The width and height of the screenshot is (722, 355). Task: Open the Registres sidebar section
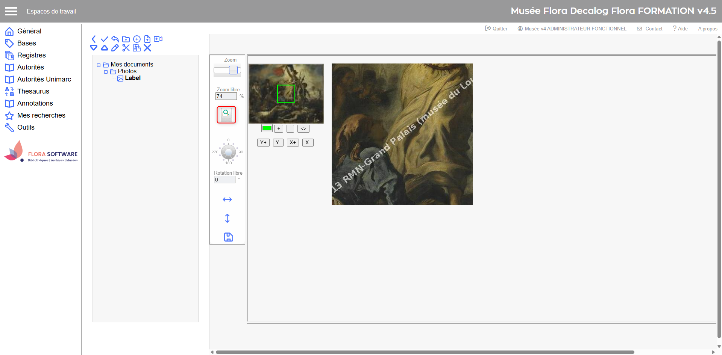pyautogui.click(x=31, y=55)
